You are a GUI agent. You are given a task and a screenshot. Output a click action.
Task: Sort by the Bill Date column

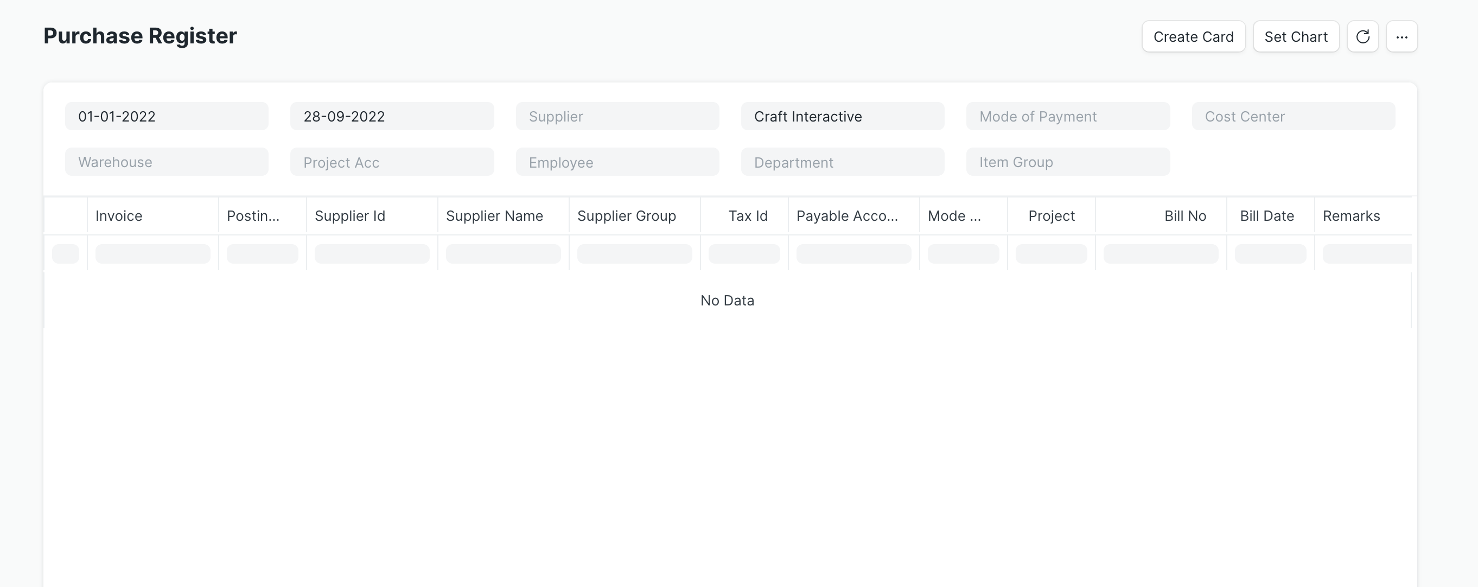1267,216
